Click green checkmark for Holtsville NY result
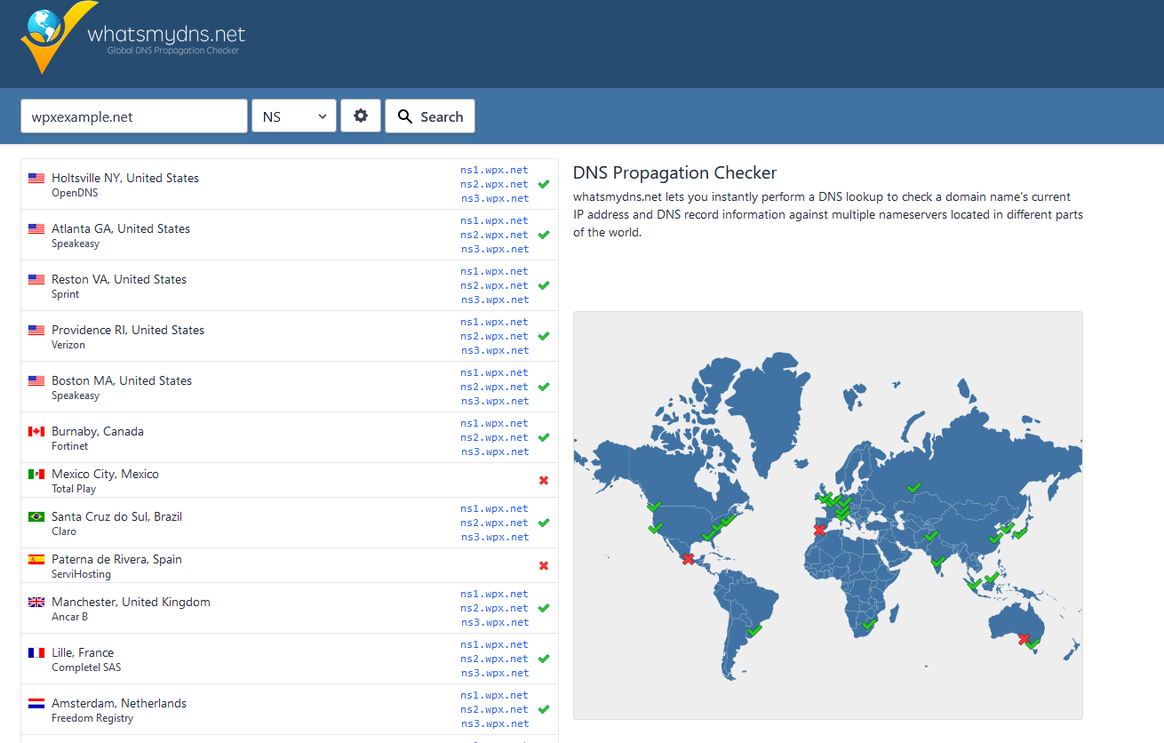 click(x=544, y=185)
